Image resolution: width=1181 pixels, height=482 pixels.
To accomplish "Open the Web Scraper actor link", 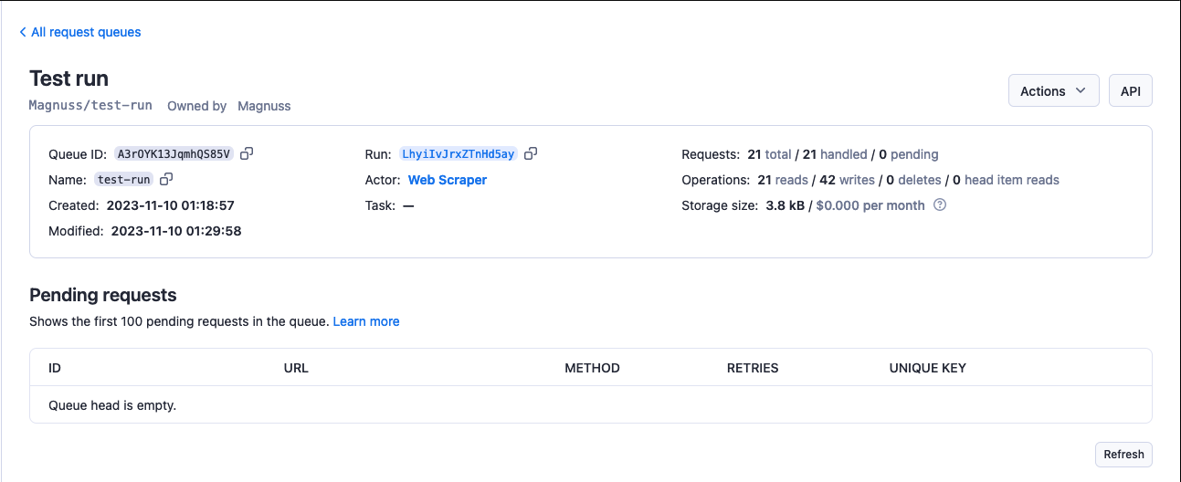I will click(448, 180).
